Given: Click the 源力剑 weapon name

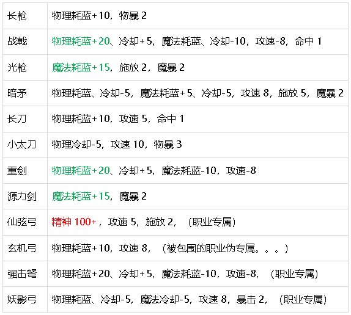Looking at the screenshot, I should [x=22, y=197].
